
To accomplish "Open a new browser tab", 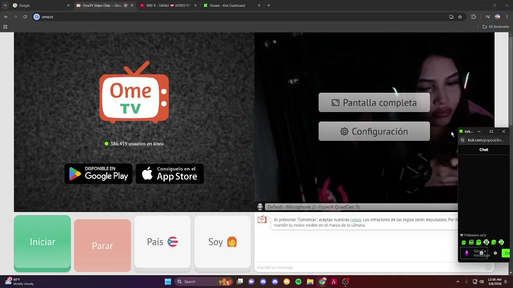I will 269,6.
